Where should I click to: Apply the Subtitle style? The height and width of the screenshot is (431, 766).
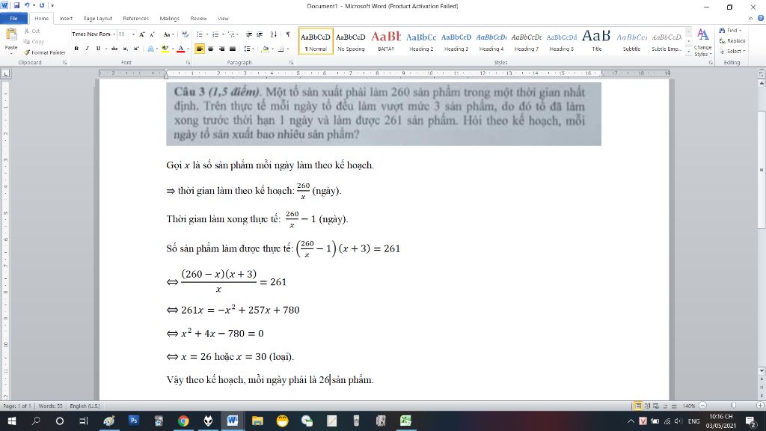(631, 41)
